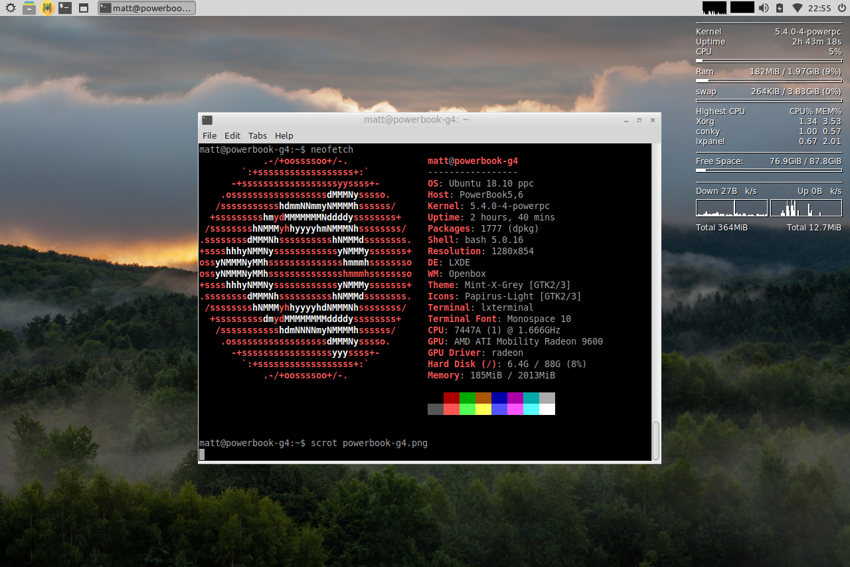Screen dimensions: 850x567
Task: Click the 'scrot powerbook-g4.png' command text
Action: (369, 443)
